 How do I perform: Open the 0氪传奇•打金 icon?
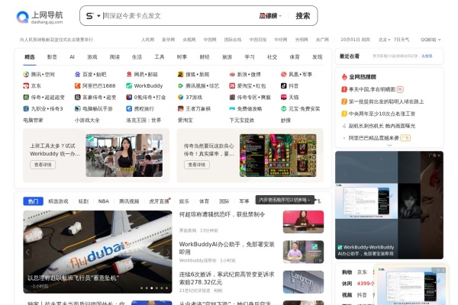129,97
